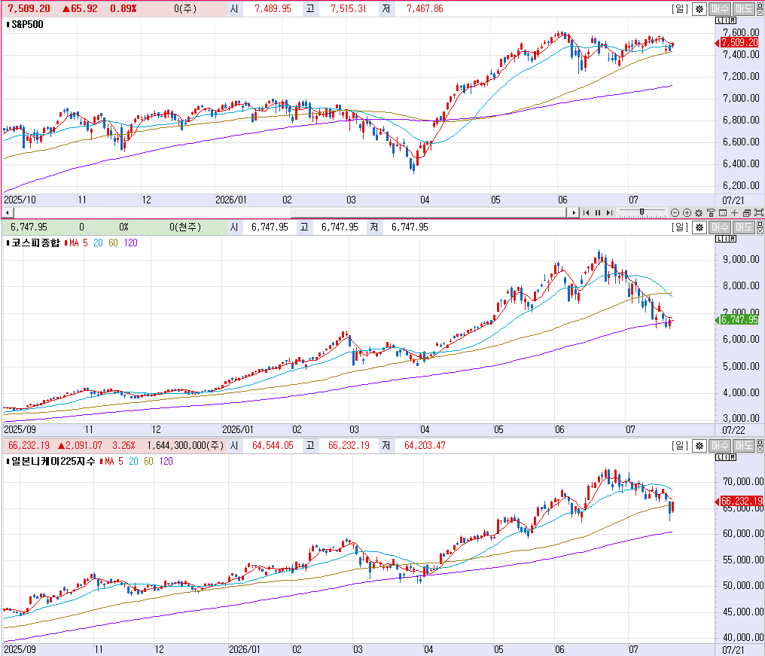Click 매도 sell button in S&P500 panel
The width and height of the screenshot is (765, 656).
click(743, 9)
